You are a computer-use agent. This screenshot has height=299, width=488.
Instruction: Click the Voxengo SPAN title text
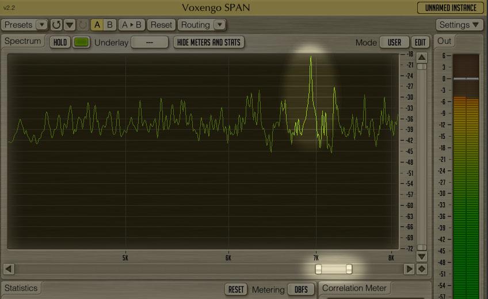pos(216,8)
